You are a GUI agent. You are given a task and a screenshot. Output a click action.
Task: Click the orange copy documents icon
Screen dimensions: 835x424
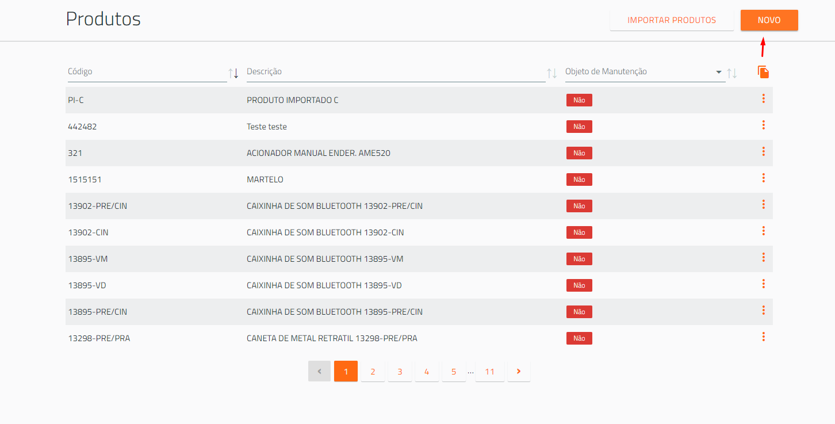click(x=763, y=72)
